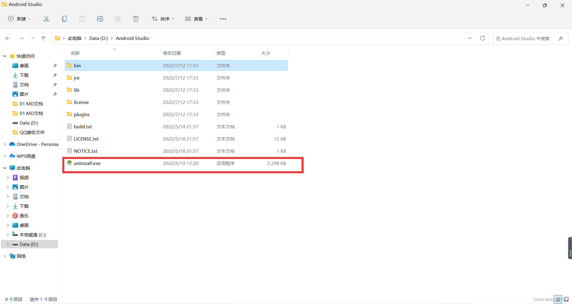This screenshot has height=304, width=572.
Task: Click the Rename icon in toolbar
Action: (100, 19)
